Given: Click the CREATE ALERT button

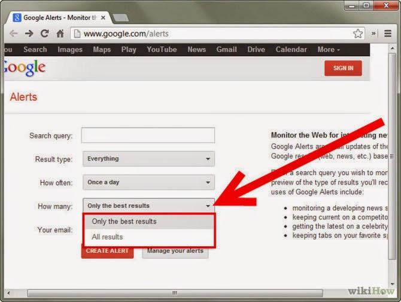Looking at the screenshot, I should (107, 251).
